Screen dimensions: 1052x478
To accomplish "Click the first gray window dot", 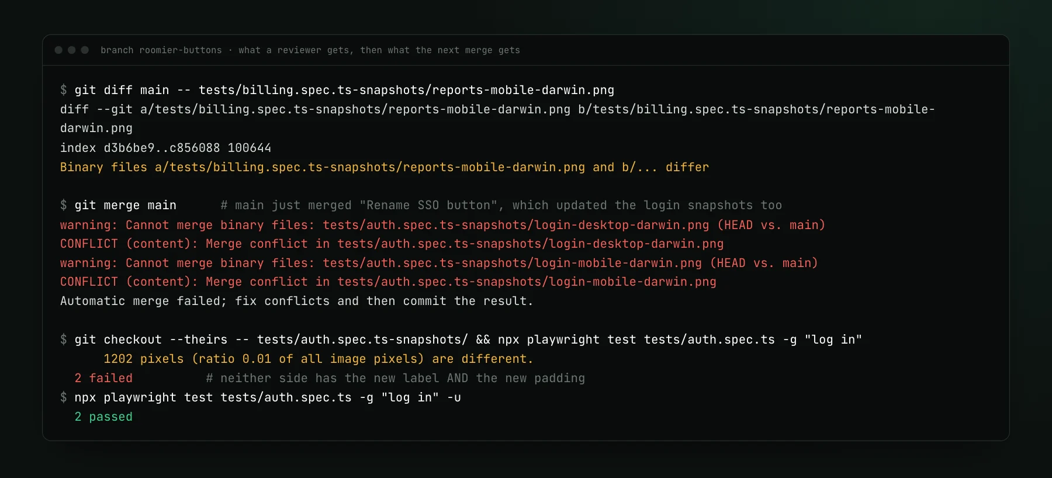I will click(58, 50).
